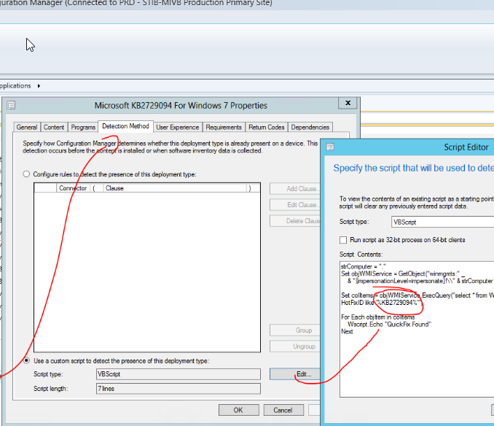Screen dimensions: 494x426
Task: Open the Requirements tab
Action: [x=224, y=127]
